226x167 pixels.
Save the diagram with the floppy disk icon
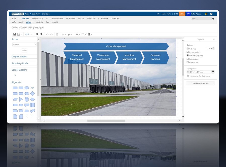click(15, 34)
